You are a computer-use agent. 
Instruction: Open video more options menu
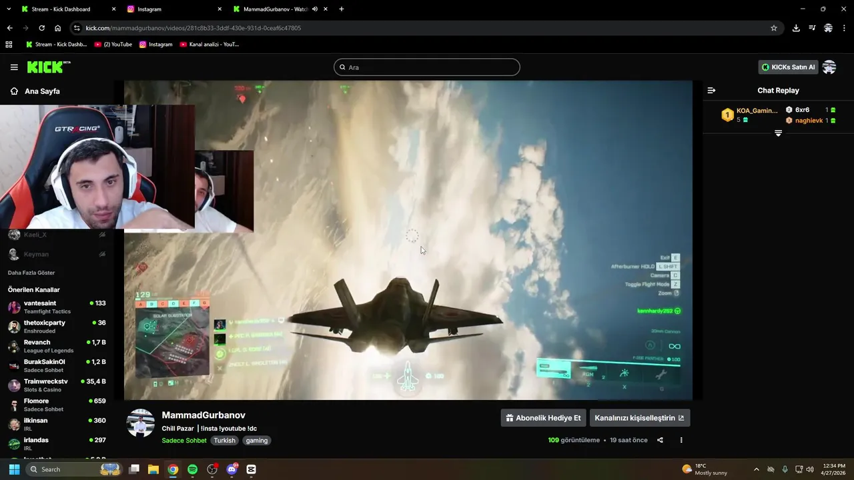point(681,440)
